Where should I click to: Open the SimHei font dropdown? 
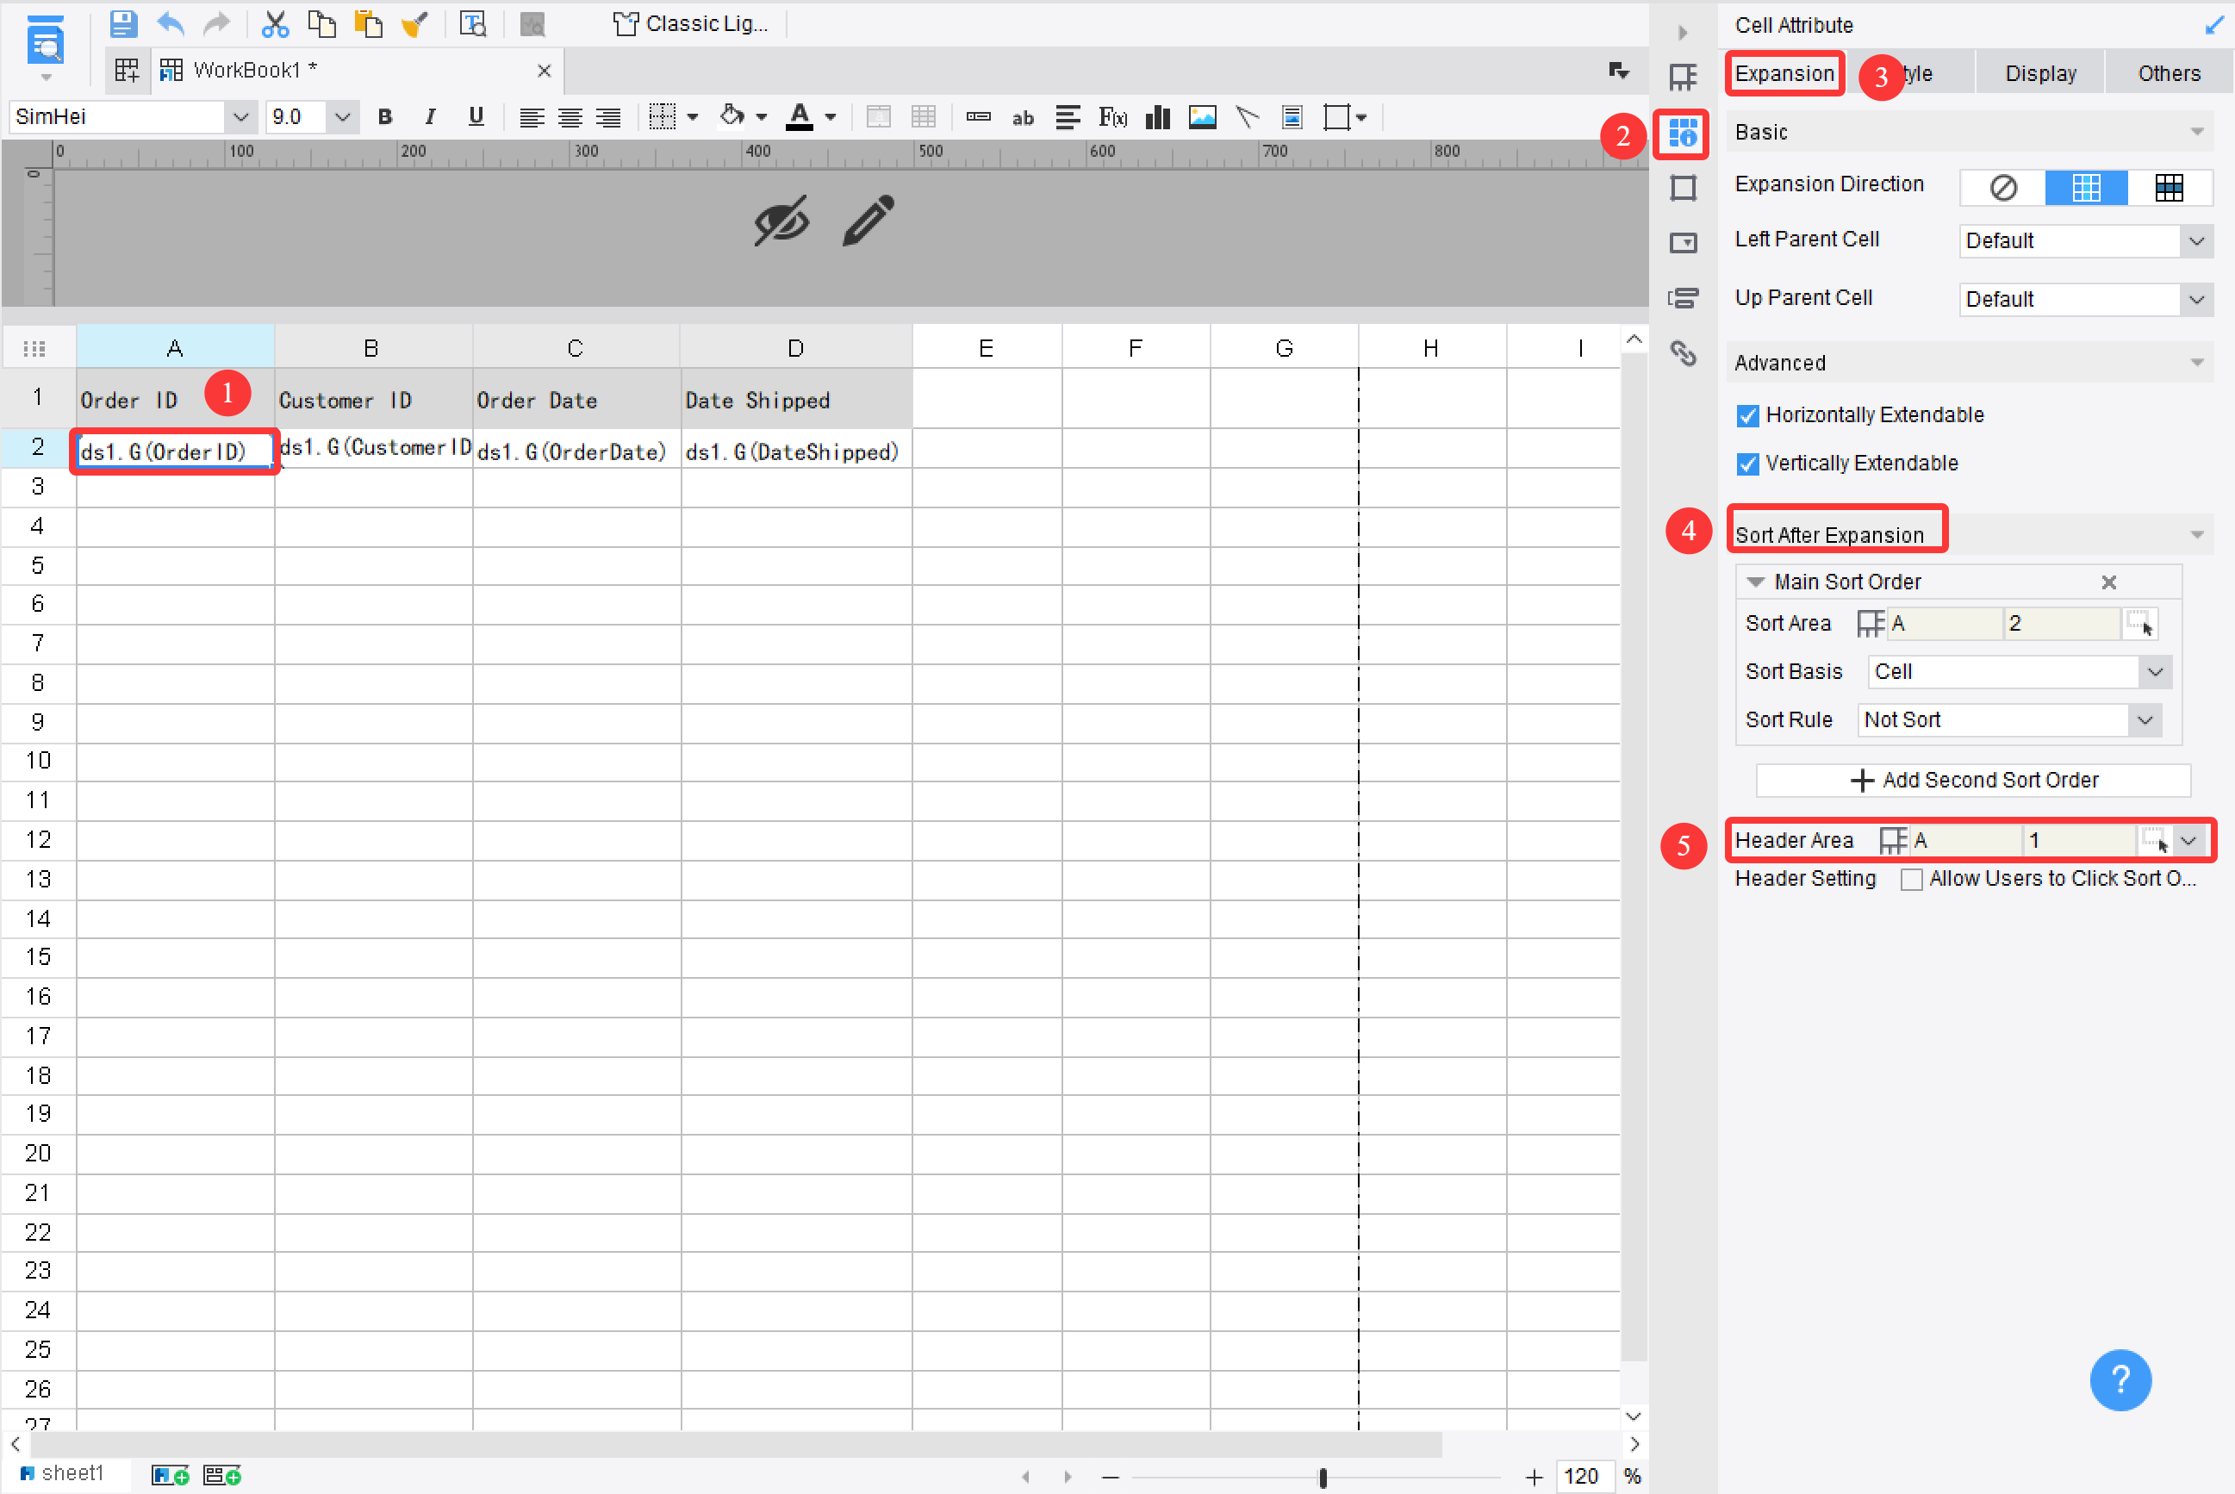click(241, 117)
